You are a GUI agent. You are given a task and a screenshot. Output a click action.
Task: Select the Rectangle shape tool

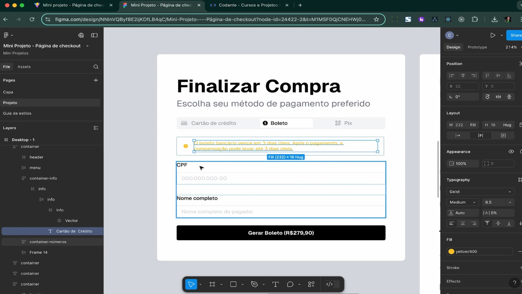coord(233,284)
